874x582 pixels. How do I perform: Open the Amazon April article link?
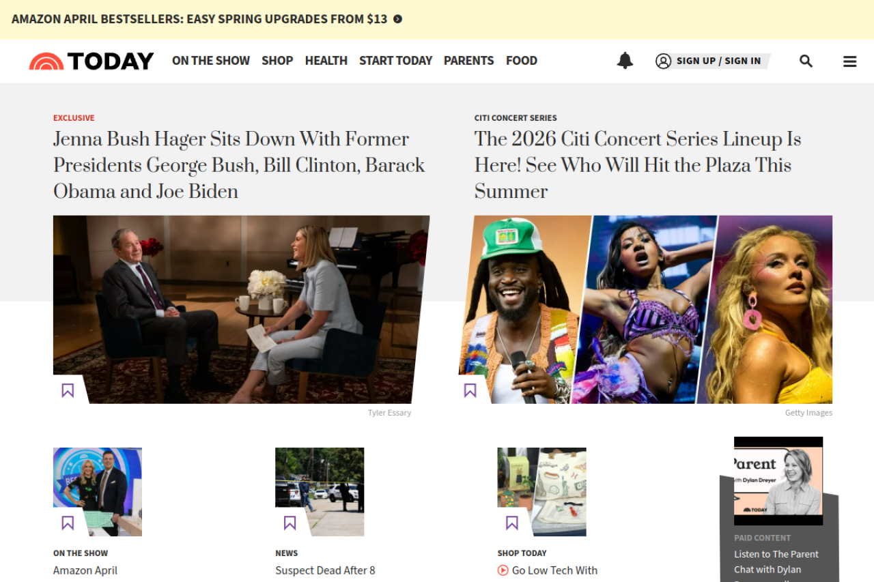[85, 570]
